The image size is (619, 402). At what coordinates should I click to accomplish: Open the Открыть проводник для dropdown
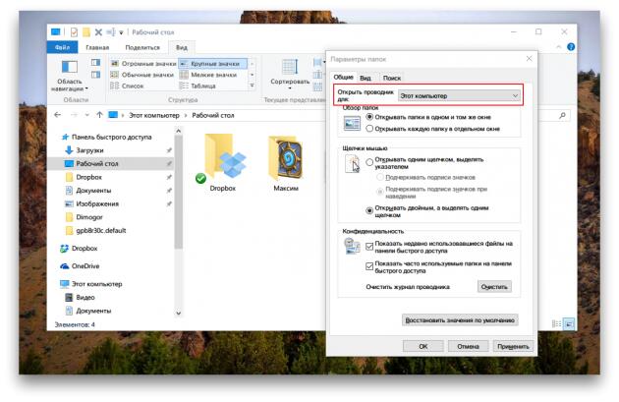pyautogui.click(x=459, y=95)
